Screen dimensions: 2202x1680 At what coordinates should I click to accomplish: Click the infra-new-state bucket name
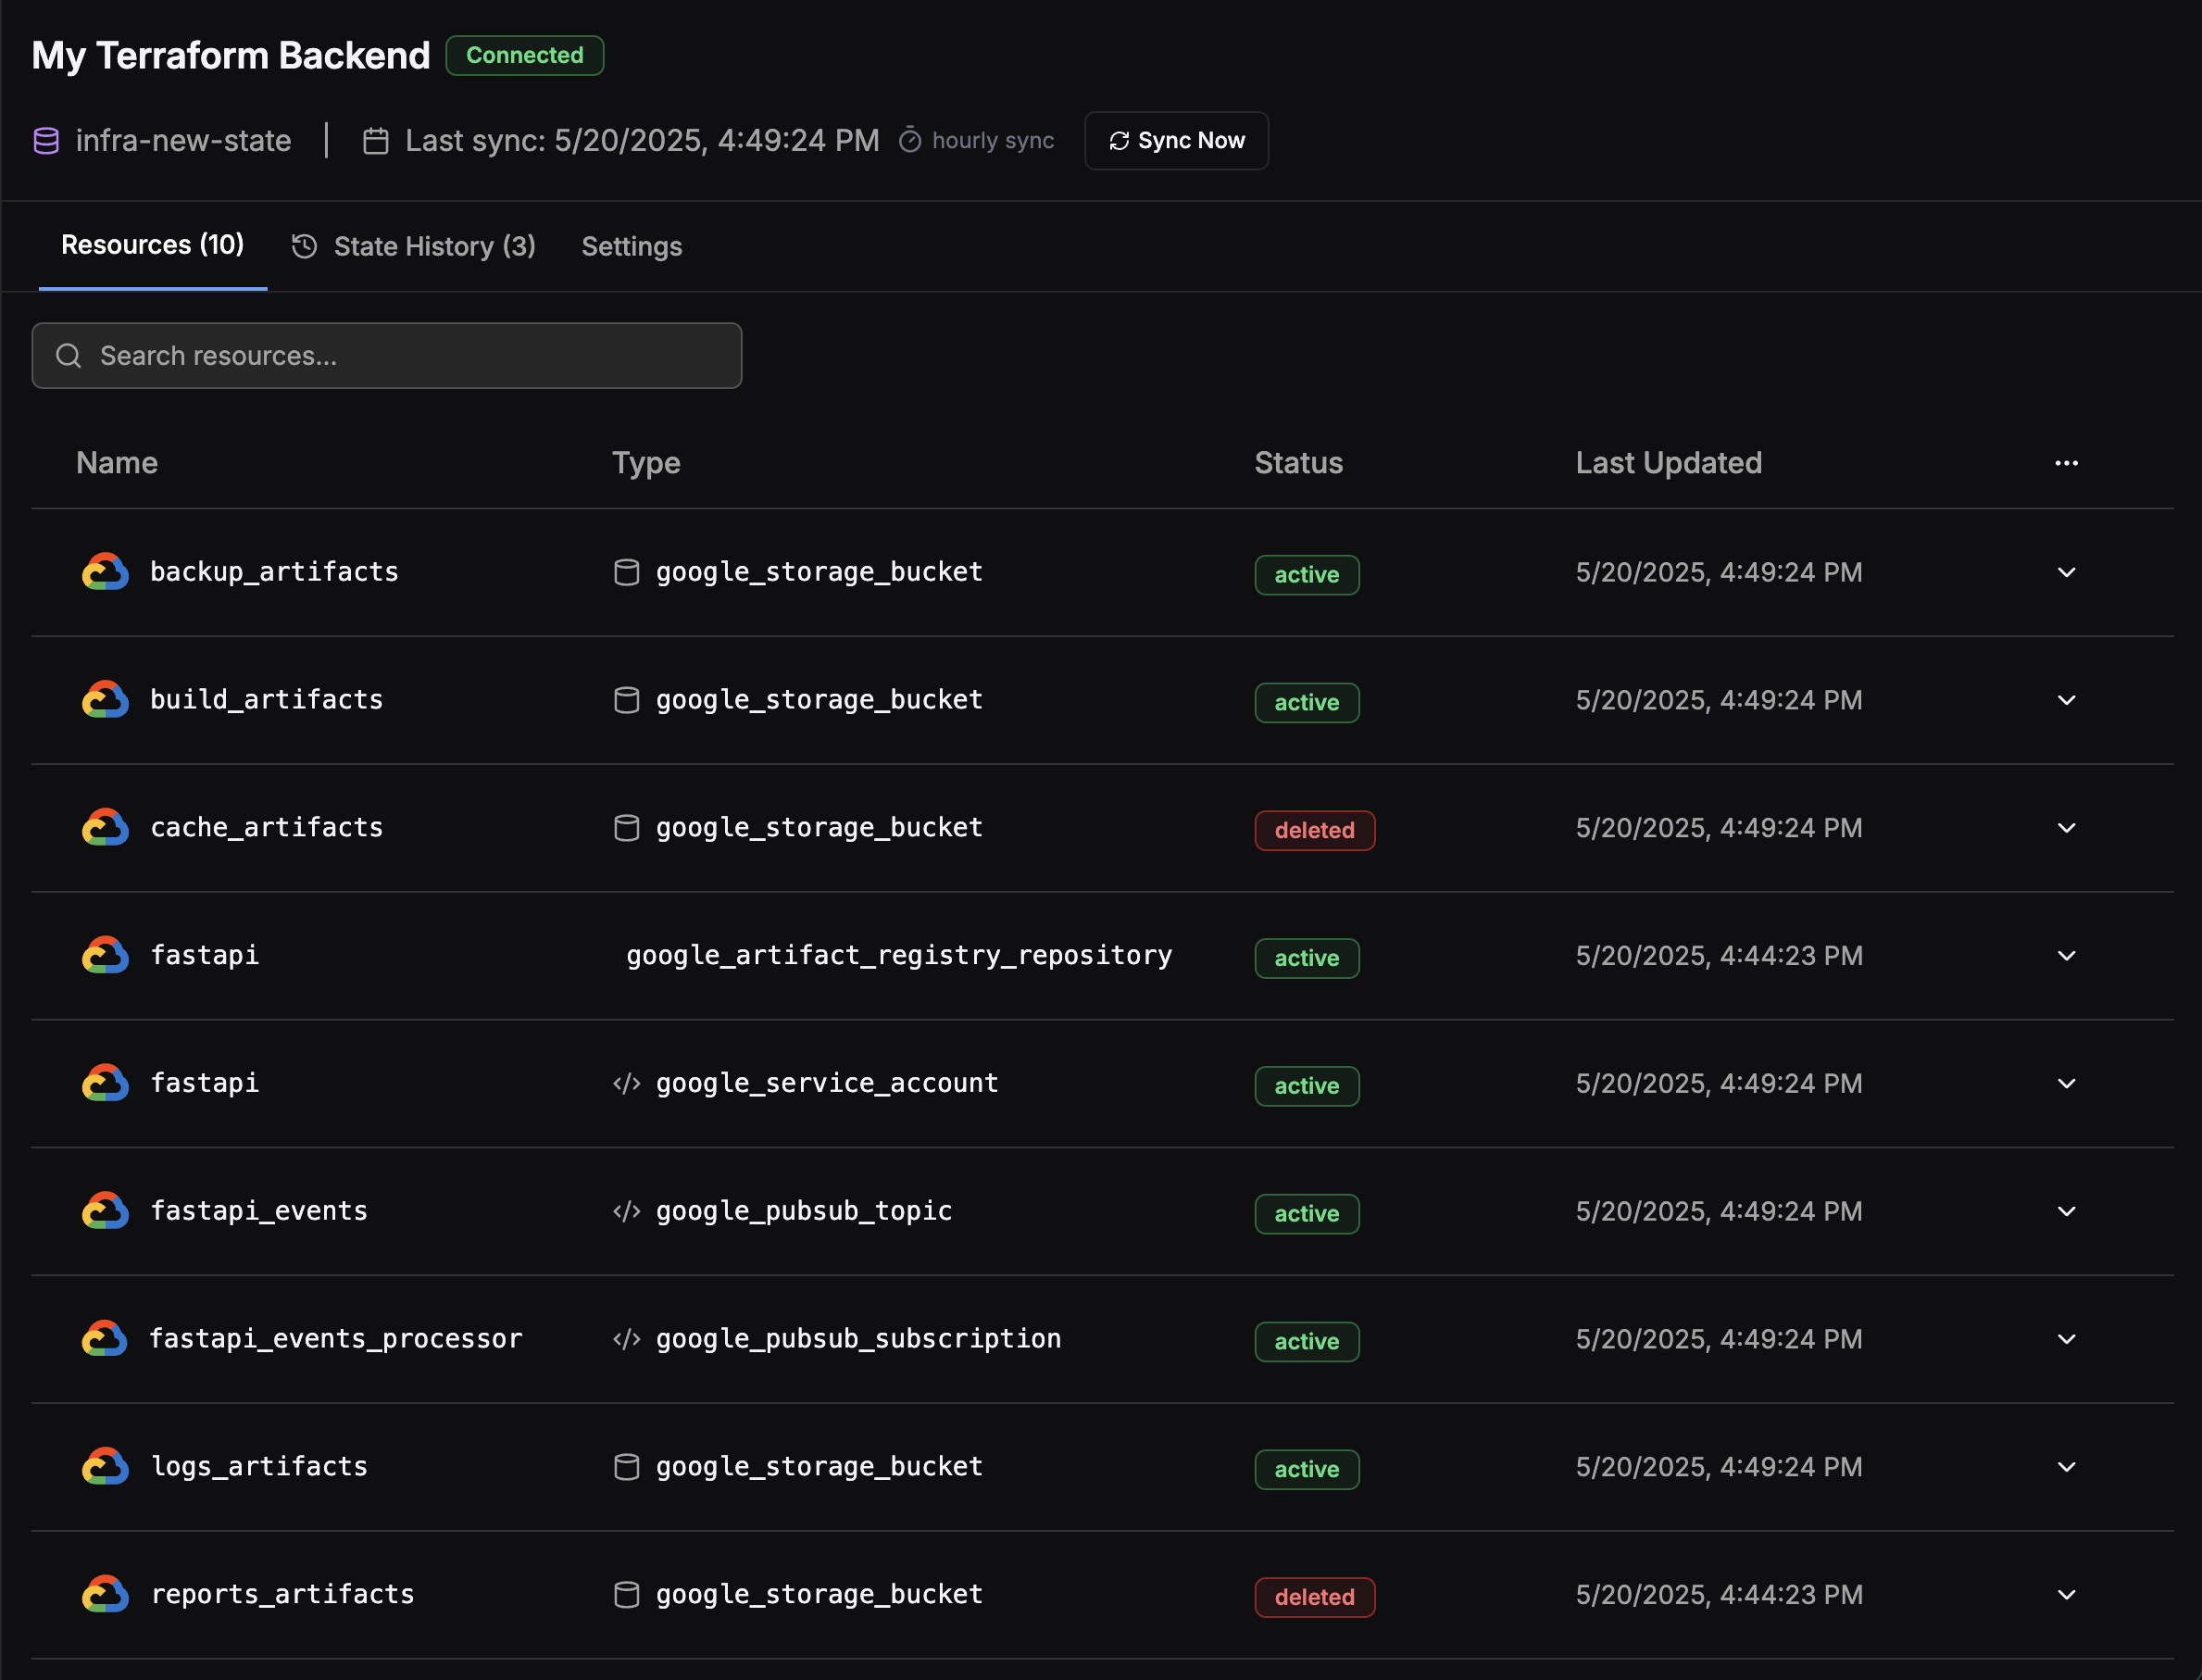[183, 141]
